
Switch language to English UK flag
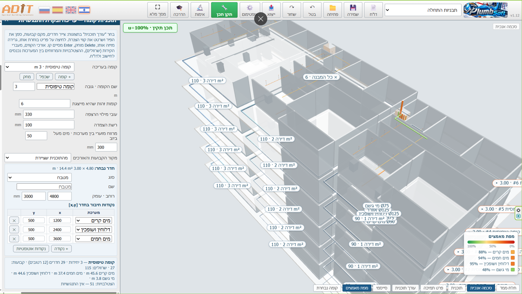coord(71,10)
